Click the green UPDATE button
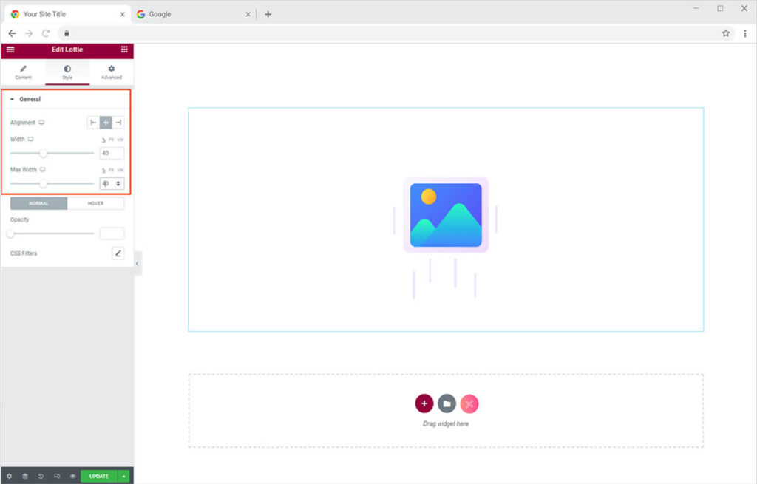Screen dimensions: 757x484 click(99, 477)
